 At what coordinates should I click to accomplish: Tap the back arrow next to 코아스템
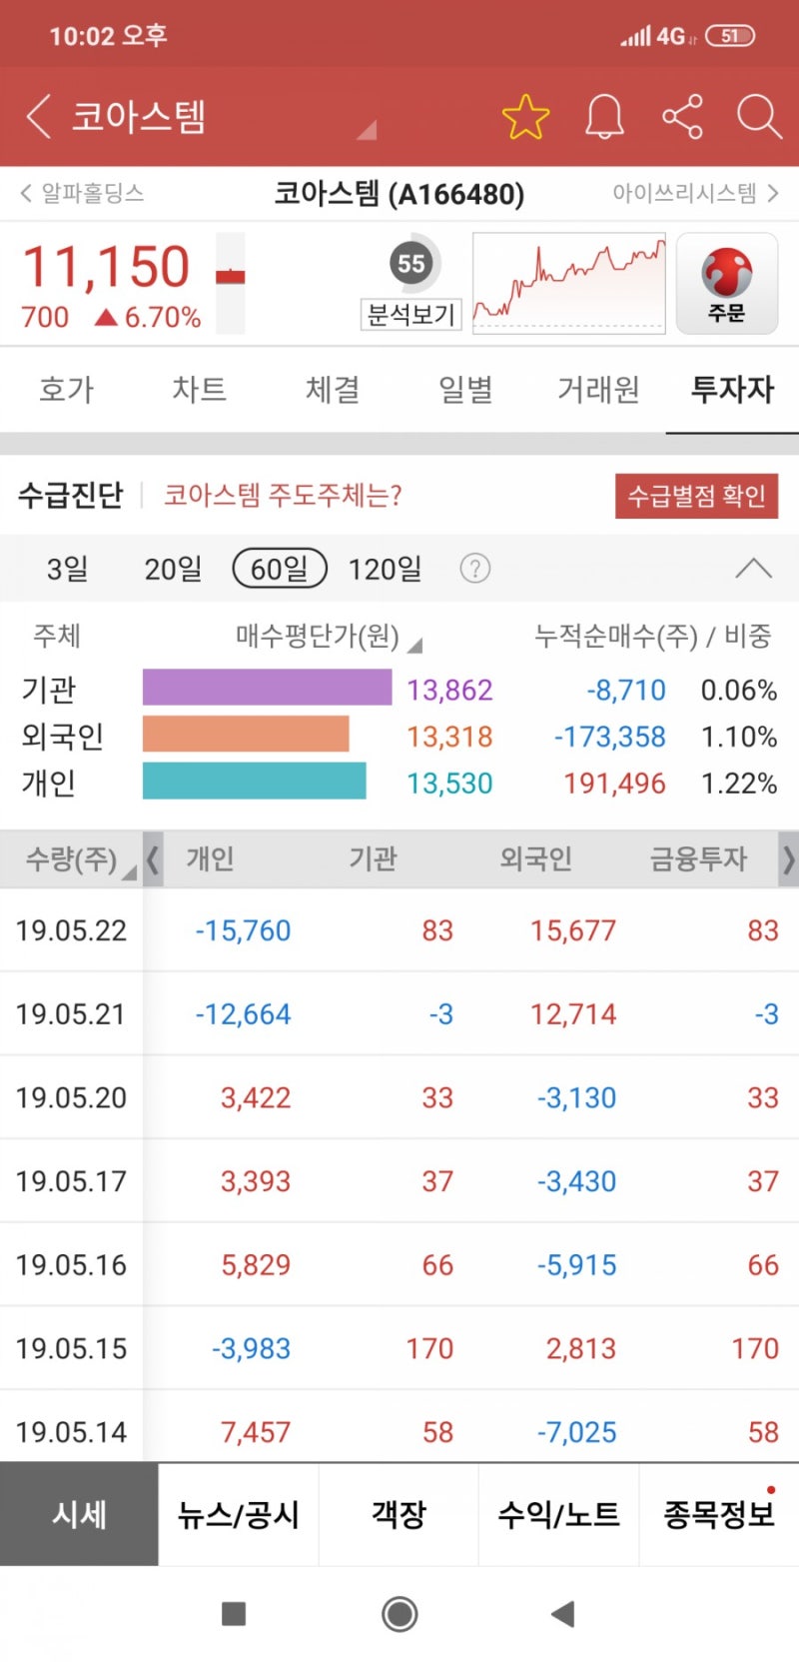point(38,116)
